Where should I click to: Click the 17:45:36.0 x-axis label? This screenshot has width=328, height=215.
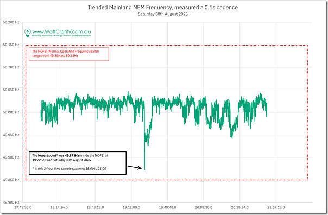(23, 207)
